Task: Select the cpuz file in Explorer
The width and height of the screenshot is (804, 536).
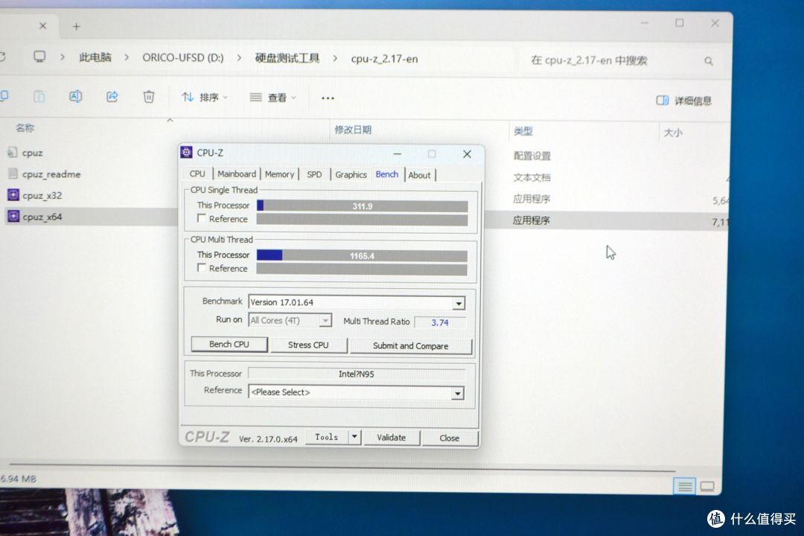Action: (32, 153)
